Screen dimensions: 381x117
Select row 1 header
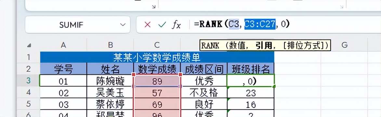coord(29,57)
